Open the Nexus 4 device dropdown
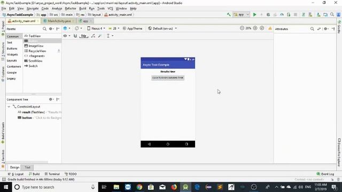The image size is (342, 192). (x=96, y=28)
